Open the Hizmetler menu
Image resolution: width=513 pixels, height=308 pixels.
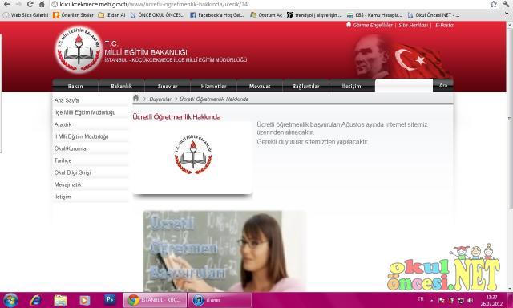pos(214,86)
